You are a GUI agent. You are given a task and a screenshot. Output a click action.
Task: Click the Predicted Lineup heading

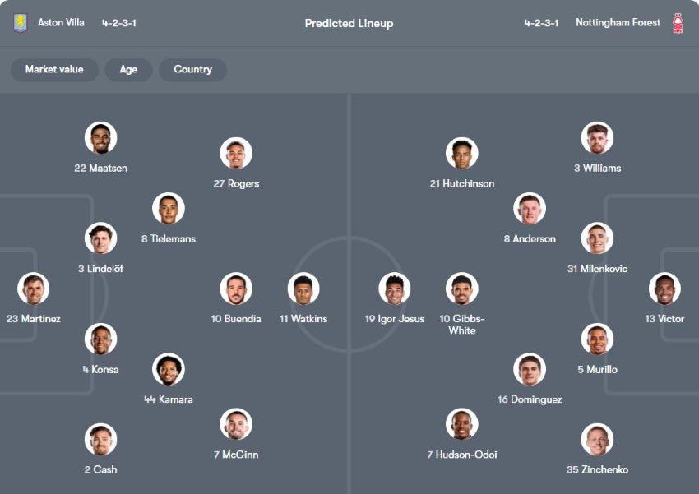pos(349,23)
